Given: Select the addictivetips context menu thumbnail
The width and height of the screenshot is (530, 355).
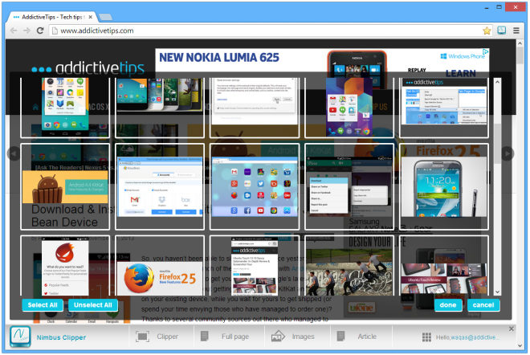Looking at the screenshot, I should (x=444, y=108).
